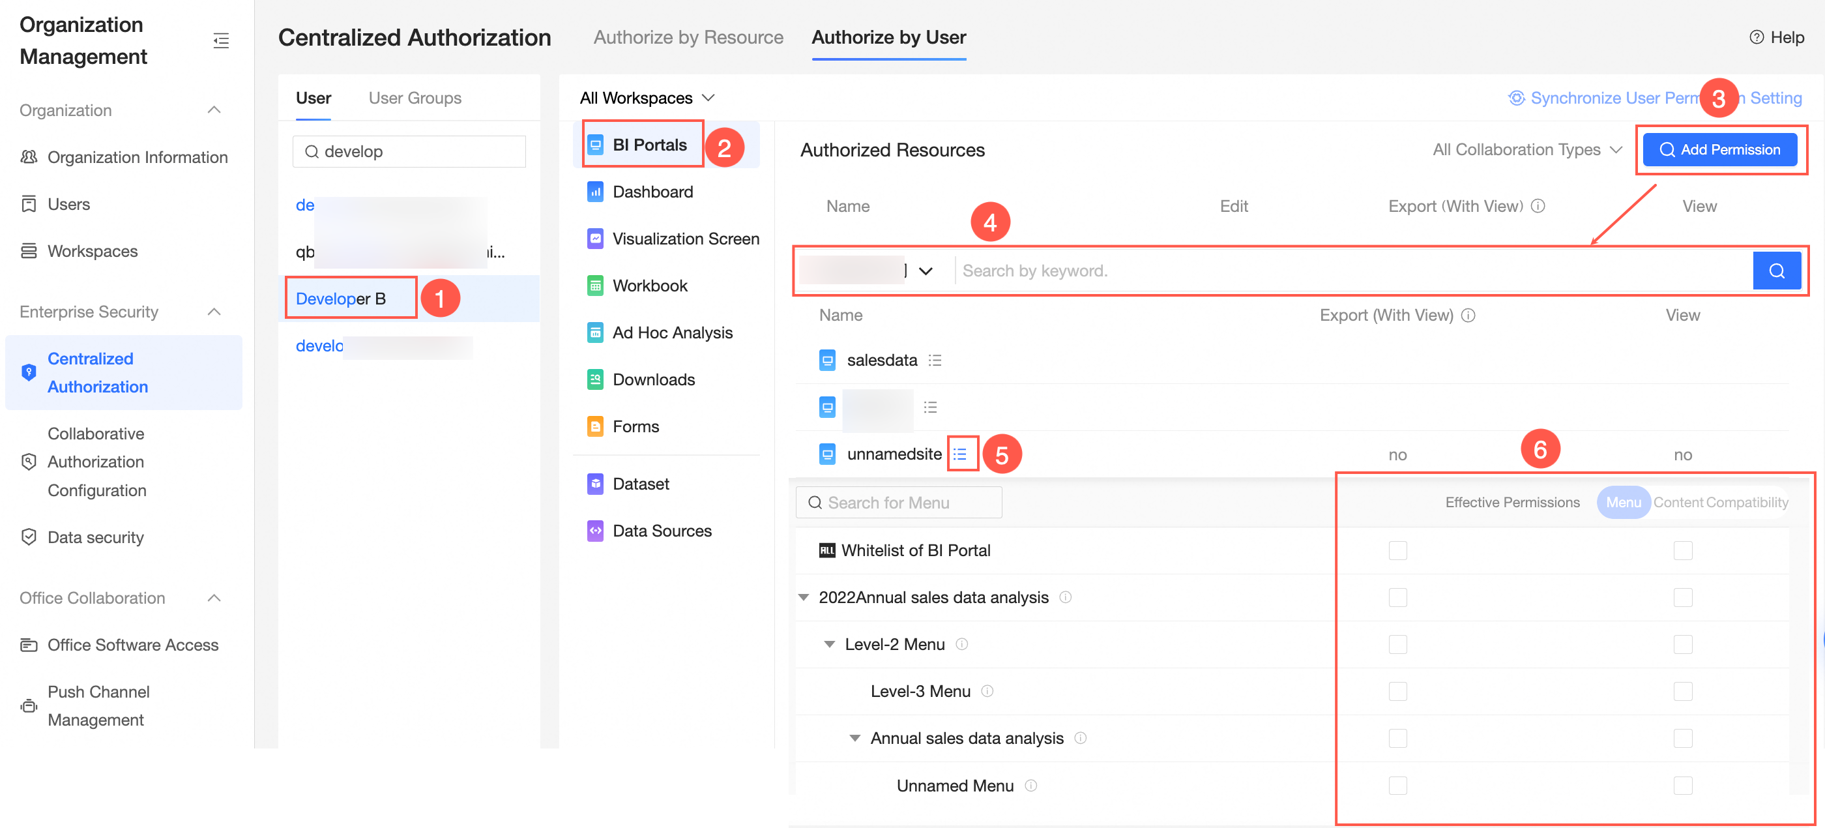
Task: Check View box for Level-2 Menu
Action: pos(1683,644)
